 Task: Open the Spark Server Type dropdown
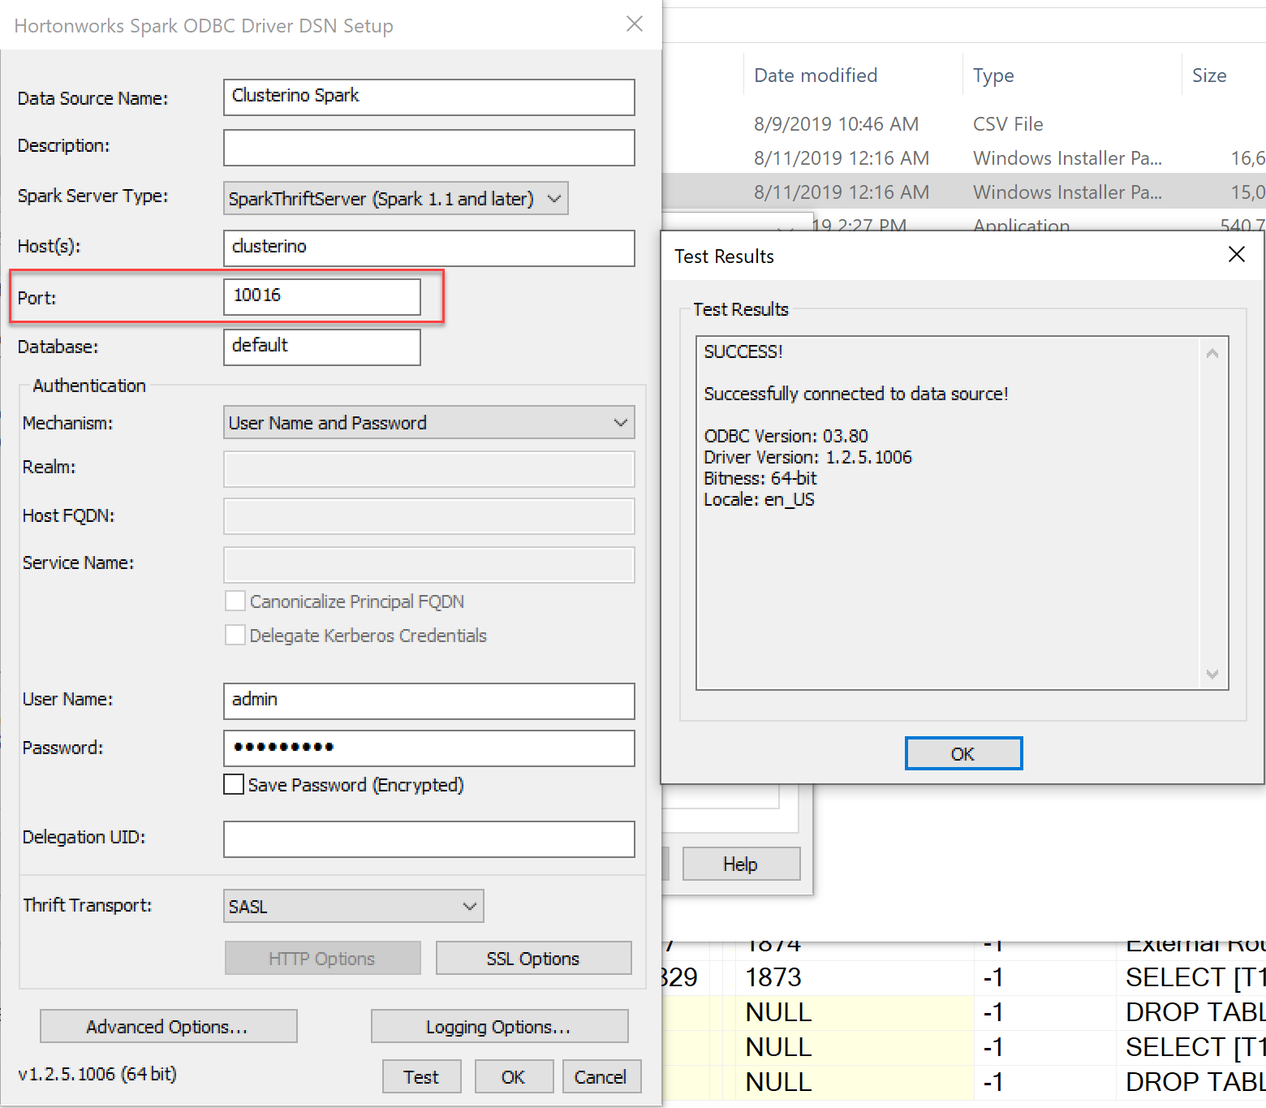click(x=394, y=198)
